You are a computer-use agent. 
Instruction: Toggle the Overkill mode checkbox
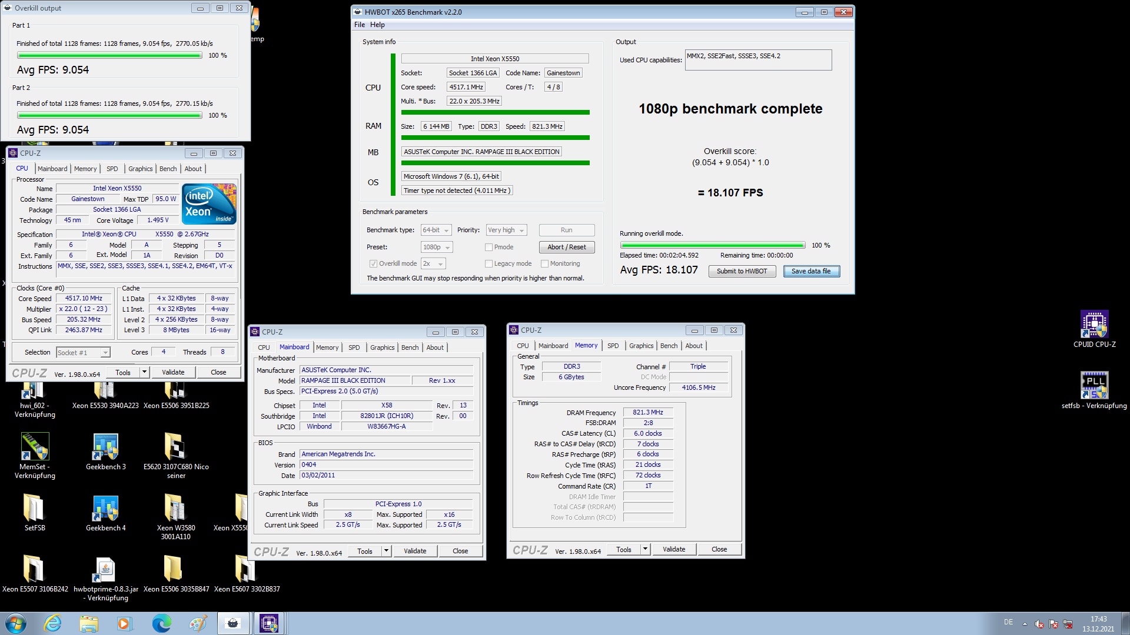[373, 263]
